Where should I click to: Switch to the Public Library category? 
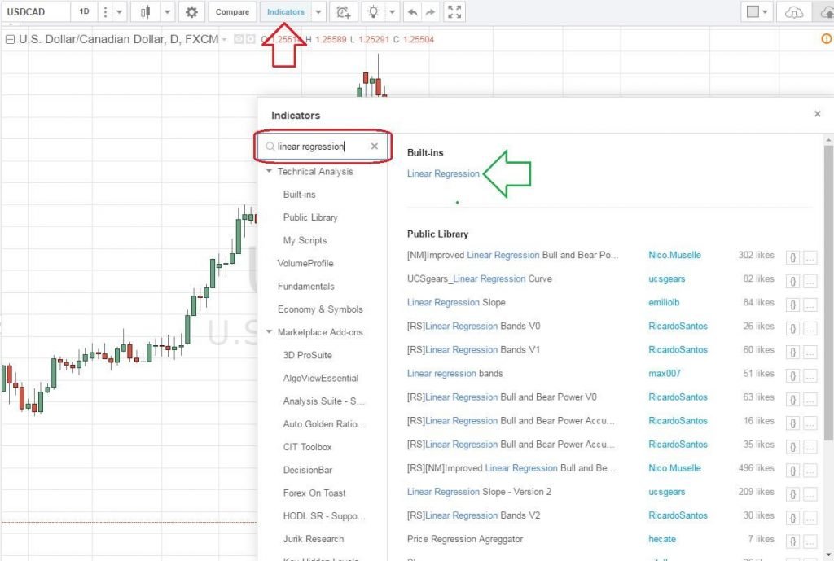click(x=311, y=217)
